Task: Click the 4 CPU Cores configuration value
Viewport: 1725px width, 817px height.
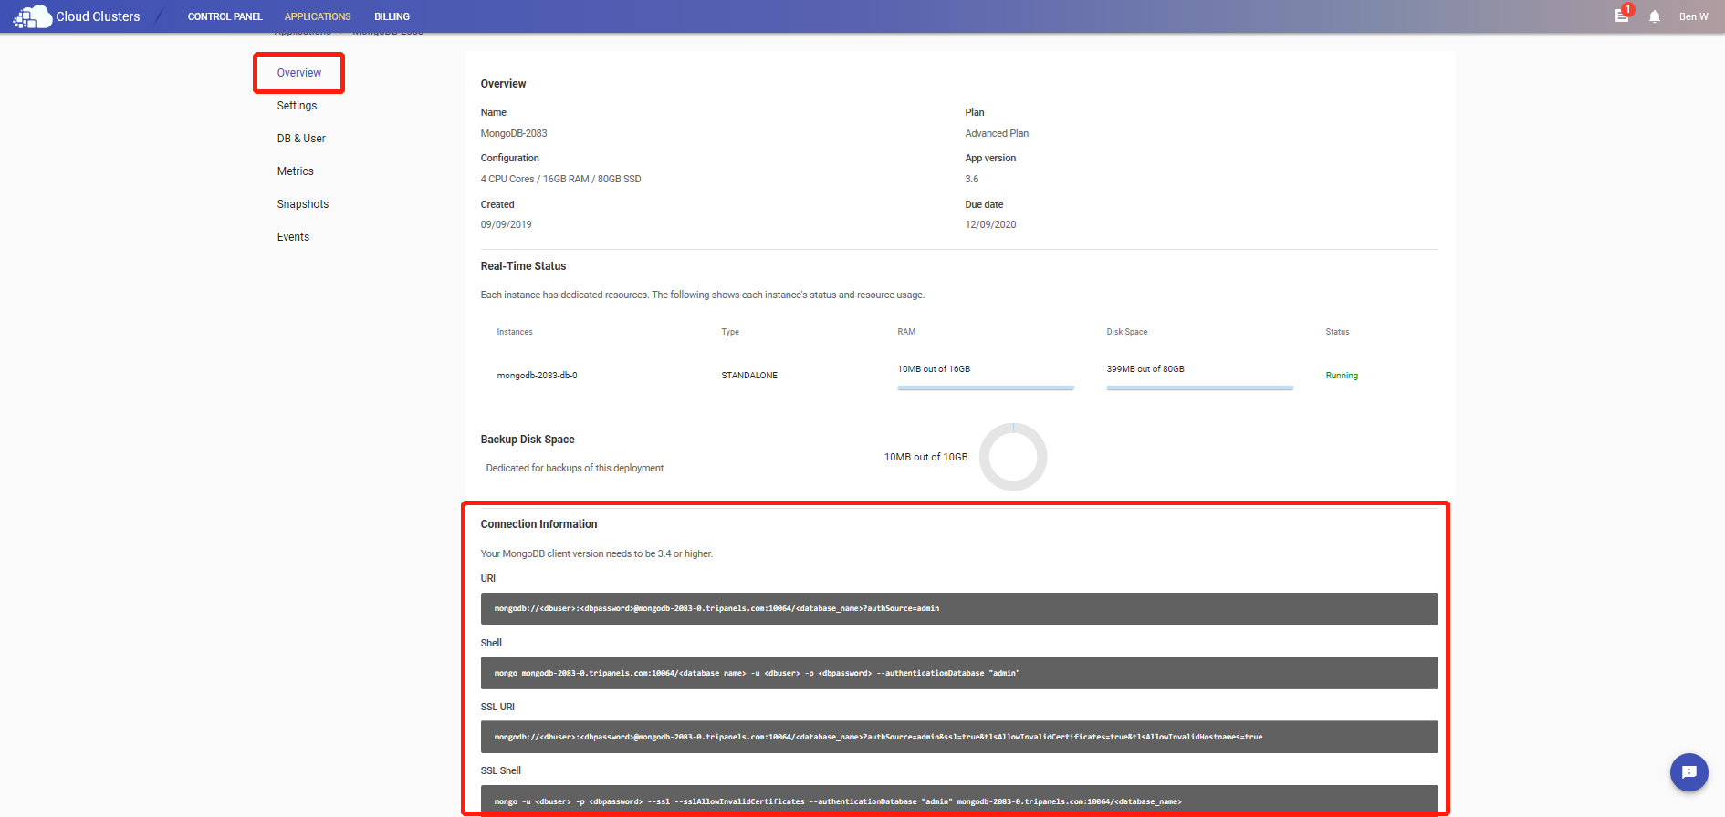Action: point(560,179)
